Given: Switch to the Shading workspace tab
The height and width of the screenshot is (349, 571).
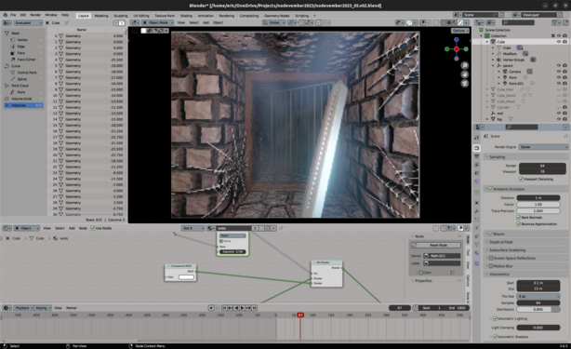Looking at the screenshot, I should [x=186, y=16].
